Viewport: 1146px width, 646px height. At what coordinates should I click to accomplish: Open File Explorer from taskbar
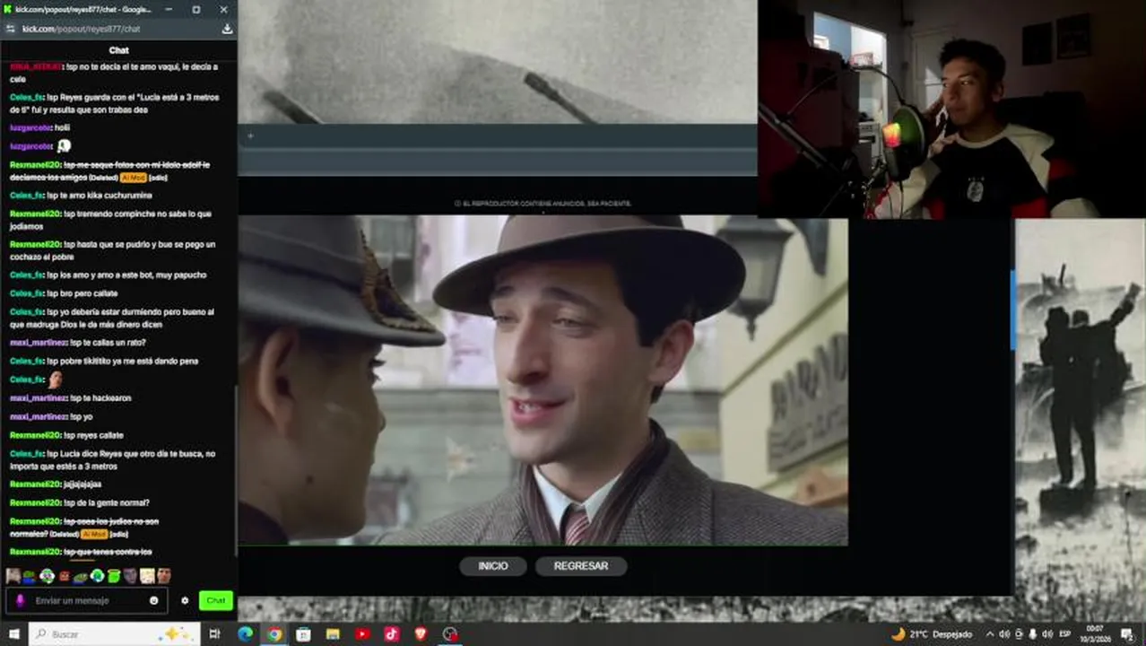[x=333, y=634]
